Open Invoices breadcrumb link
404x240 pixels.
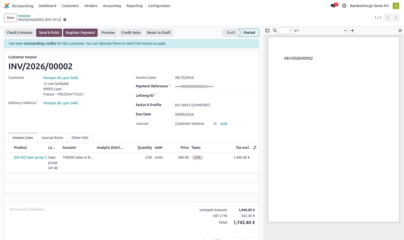tap(24, 16)
